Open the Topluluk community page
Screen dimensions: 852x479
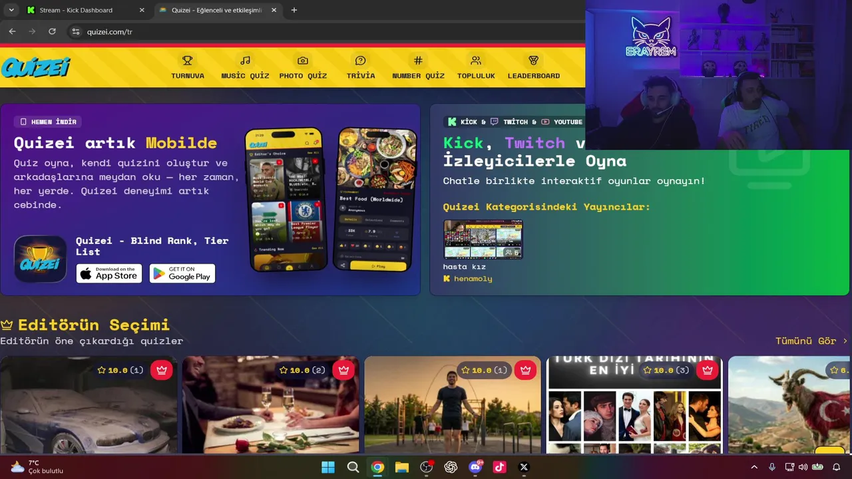point(476,67)
